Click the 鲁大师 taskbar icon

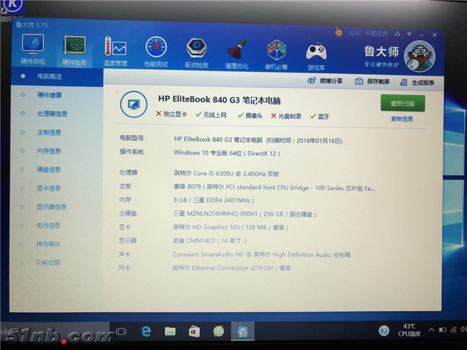coord(243,331)
